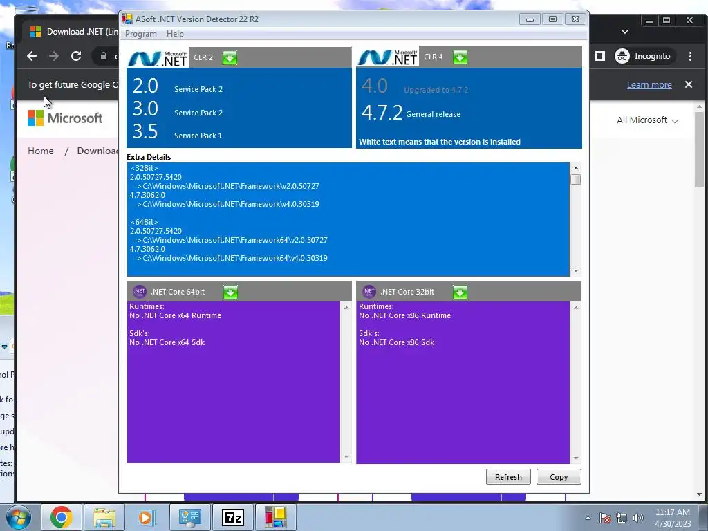Click greyed 4.0 Upgraded to 4.7.2 entry

415,86
